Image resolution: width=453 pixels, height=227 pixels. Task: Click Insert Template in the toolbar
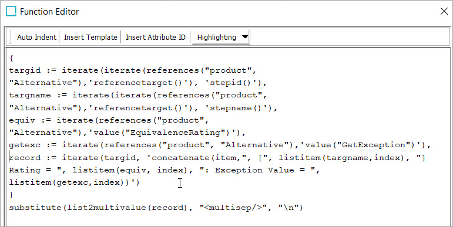(90, 37)
